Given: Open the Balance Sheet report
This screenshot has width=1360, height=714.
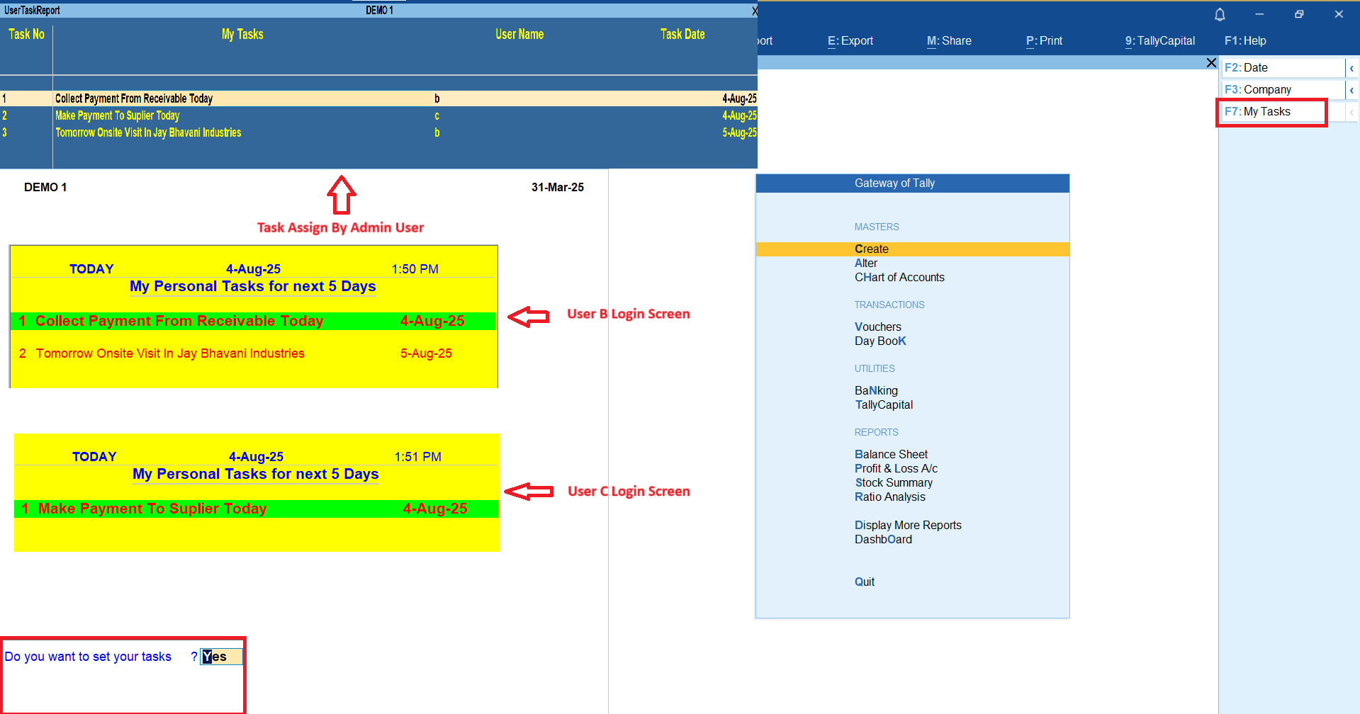Looking at the screenshot, I should click(891, 455).
